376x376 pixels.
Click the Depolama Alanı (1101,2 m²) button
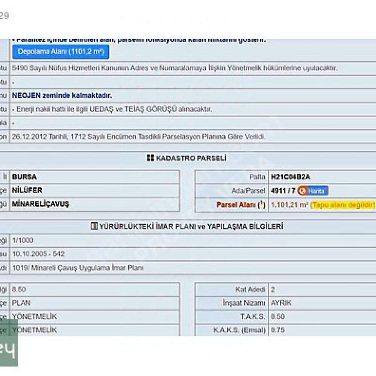pyautogui.click(x=61, y=52)
